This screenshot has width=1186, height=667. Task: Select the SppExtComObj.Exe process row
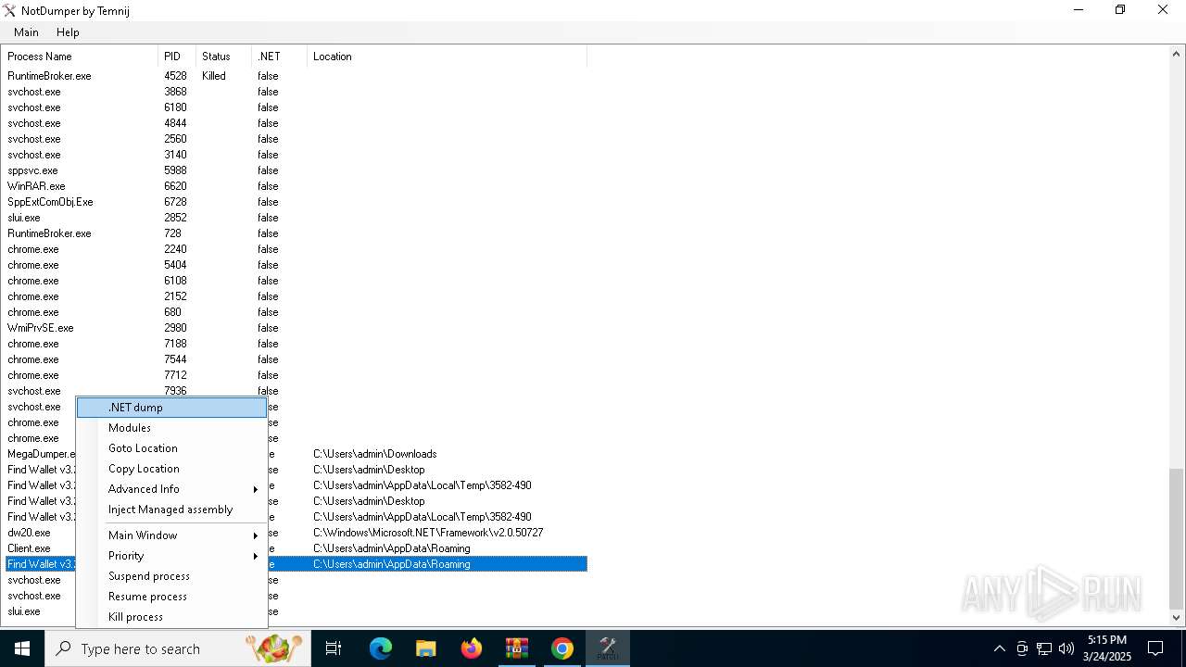click(x=296, y=202)
